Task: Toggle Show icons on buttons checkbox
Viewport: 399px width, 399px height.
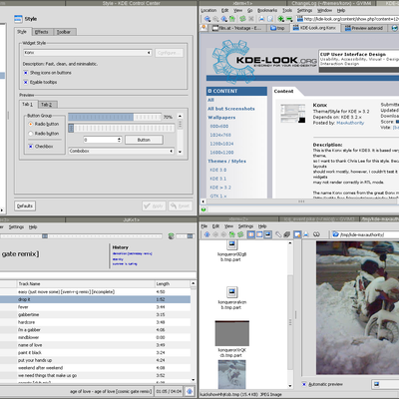Action: [x=26, y=73]
